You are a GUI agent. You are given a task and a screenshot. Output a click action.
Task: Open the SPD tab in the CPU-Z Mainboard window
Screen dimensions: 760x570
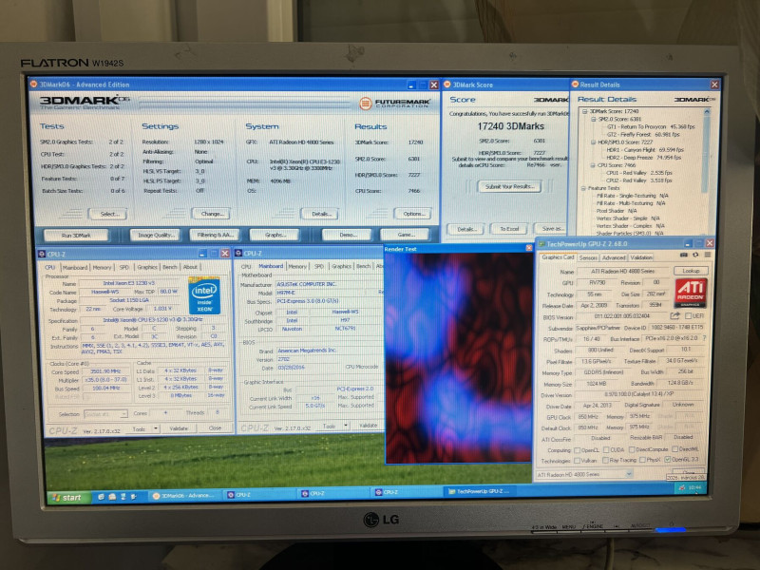click(319, 266)
